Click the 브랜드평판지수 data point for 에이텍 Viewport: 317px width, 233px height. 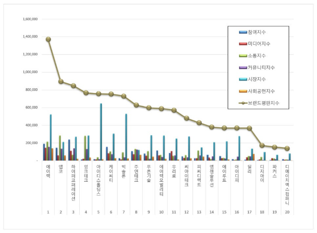click(48, 39)
